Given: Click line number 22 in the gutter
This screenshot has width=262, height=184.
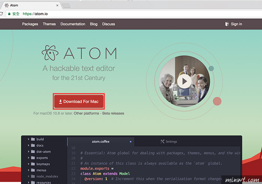Looking at the screenshot, I should tap(73, 169).
